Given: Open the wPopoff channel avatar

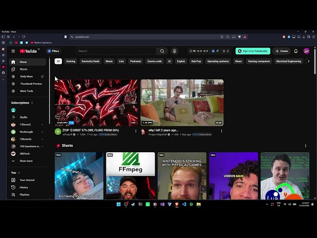Looking at the screenshot, I should tap(58, 131).
